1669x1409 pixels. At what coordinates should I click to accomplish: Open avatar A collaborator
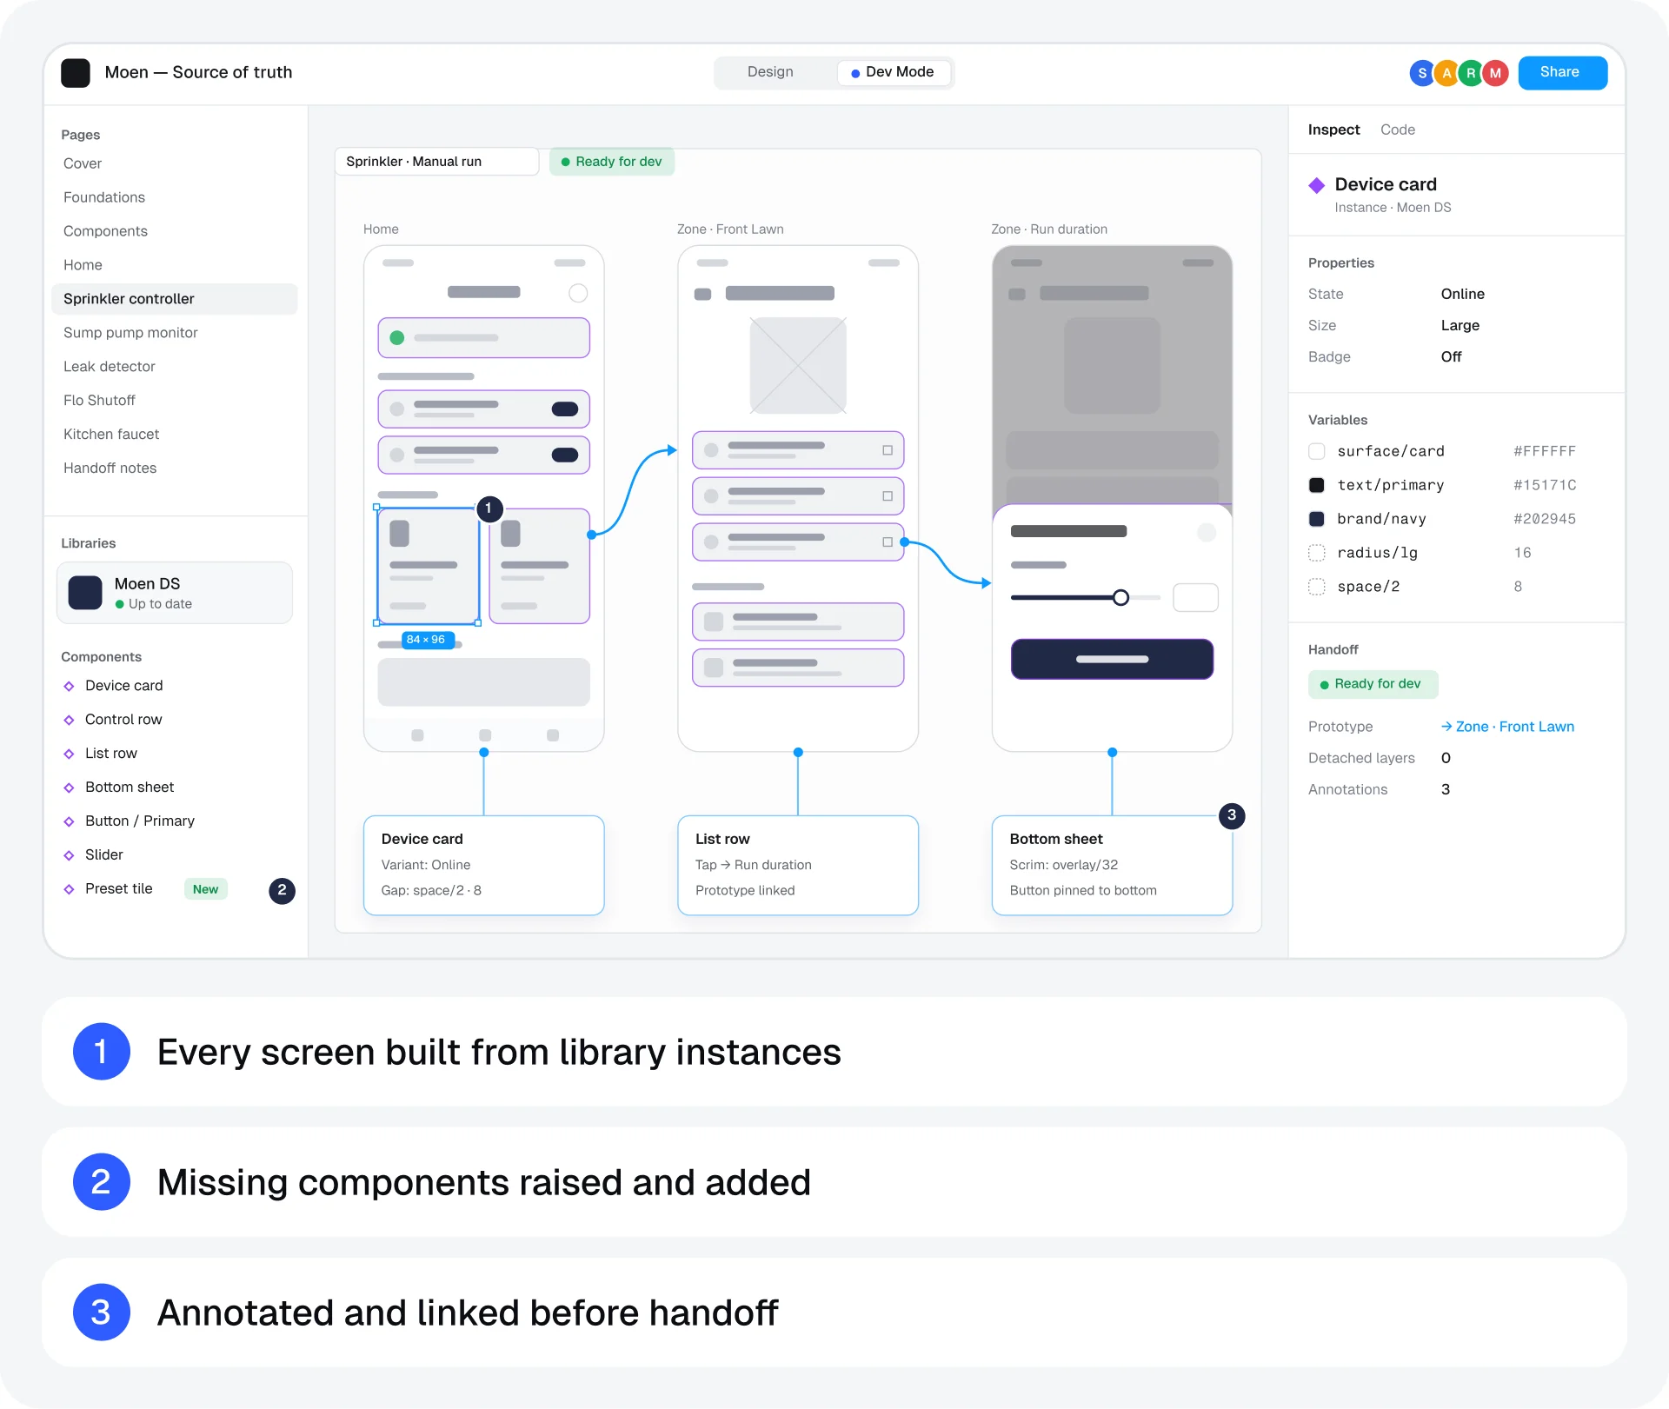[x=1446, y=73]
